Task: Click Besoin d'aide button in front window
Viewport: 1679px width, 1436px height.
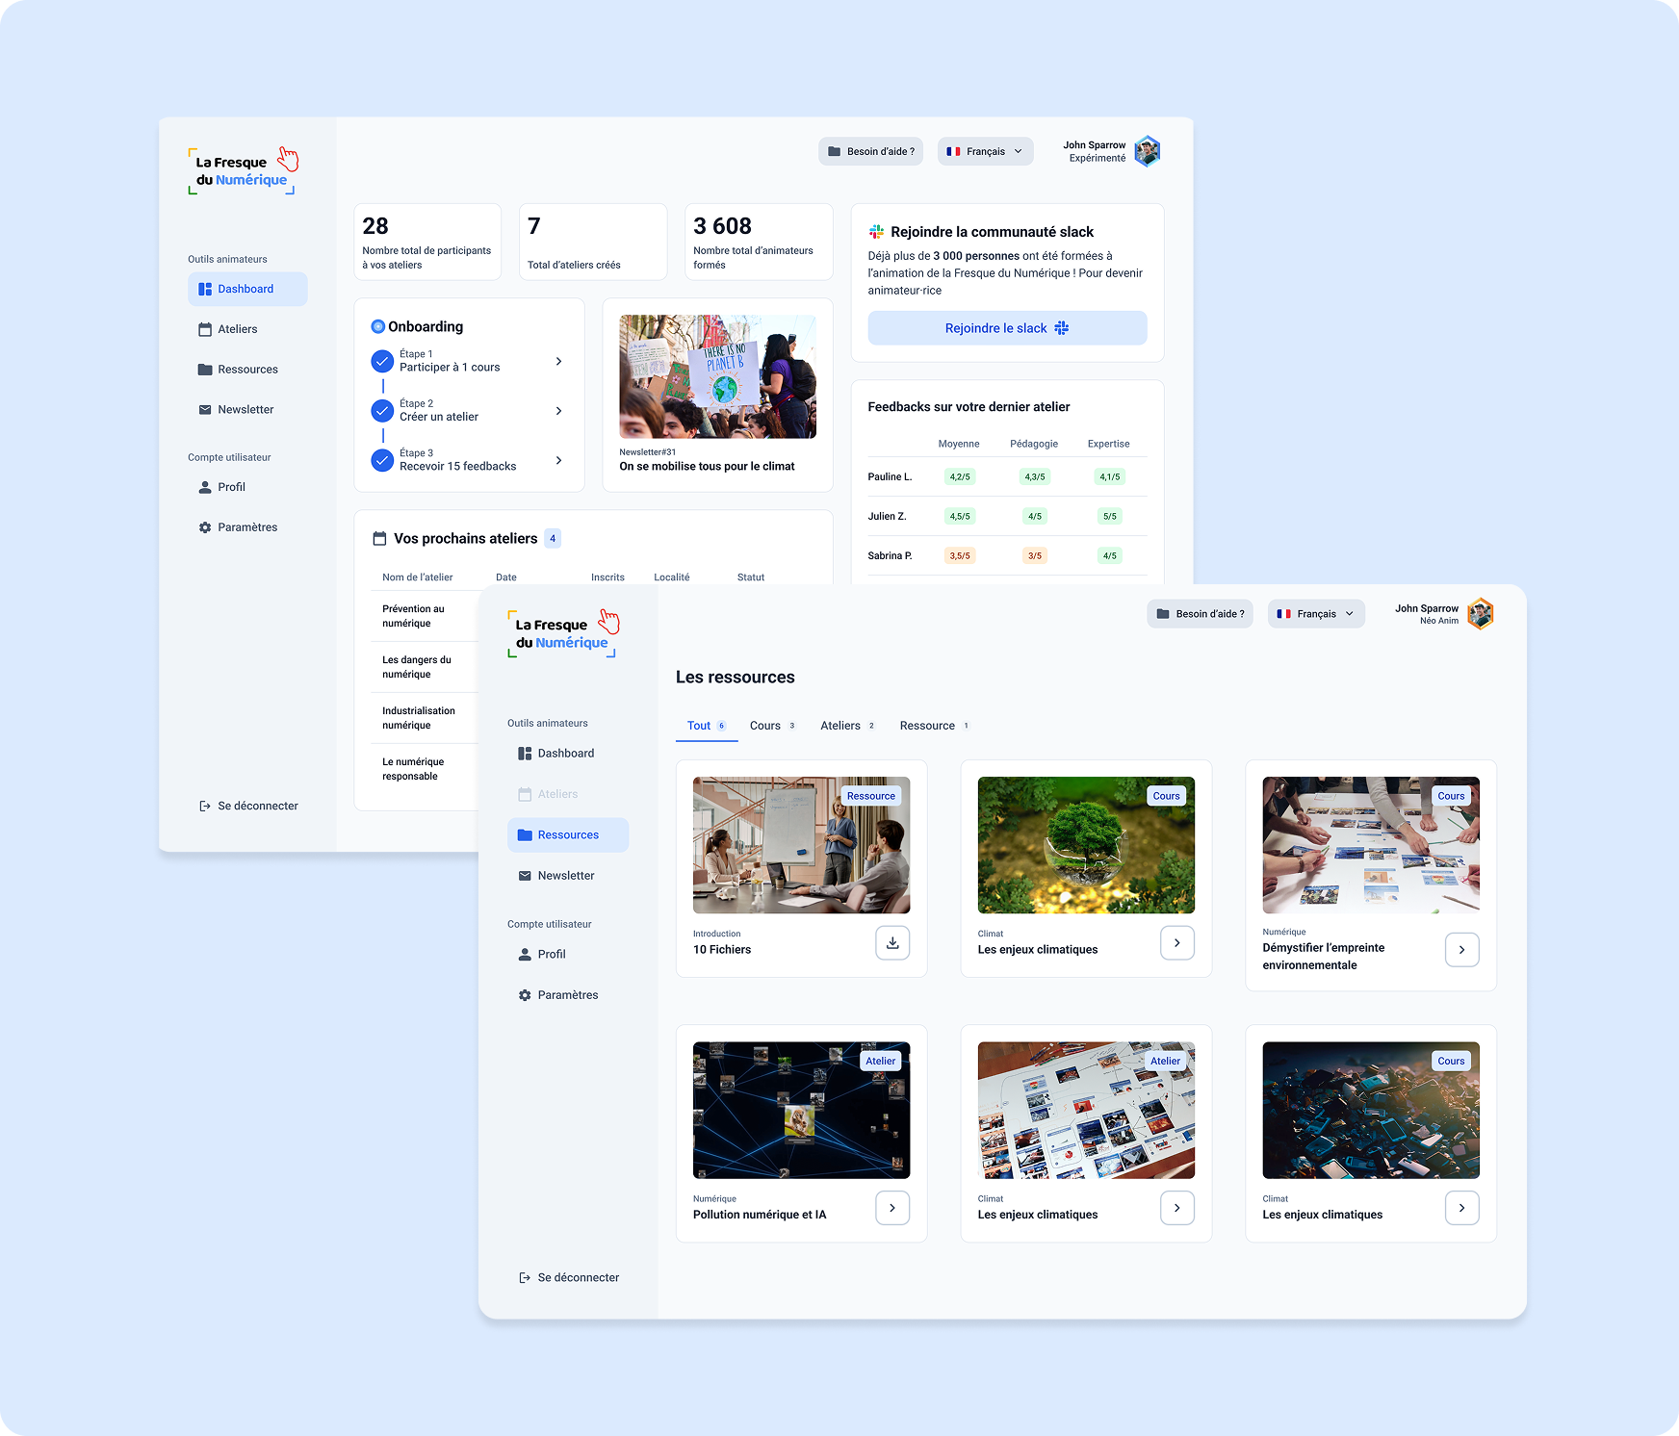Action: click(1200, 614)
